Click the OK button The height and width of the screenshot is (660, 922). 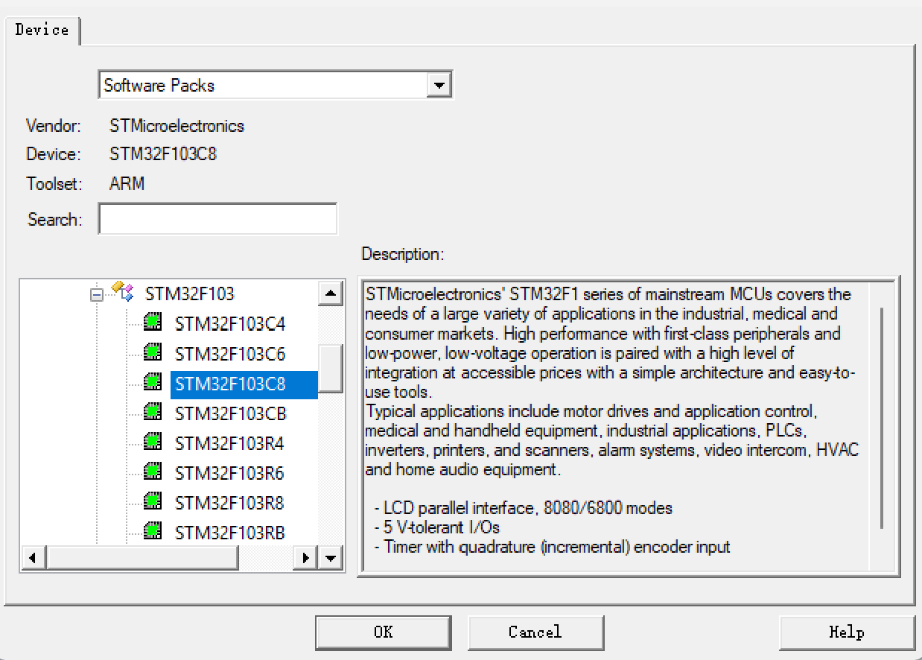383,632
